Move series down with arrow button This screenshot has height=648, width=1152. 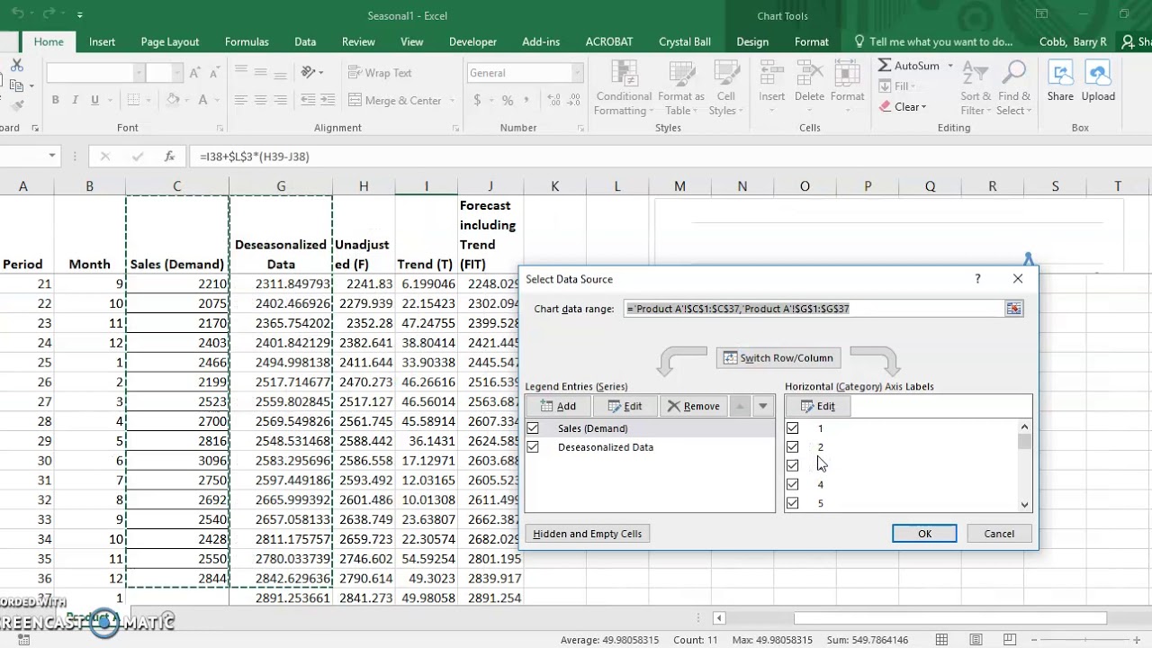(x=762, y=406)
